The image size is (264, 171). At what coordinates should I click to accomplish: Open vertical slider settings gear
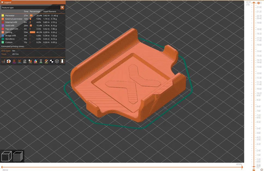pos(262,170)
